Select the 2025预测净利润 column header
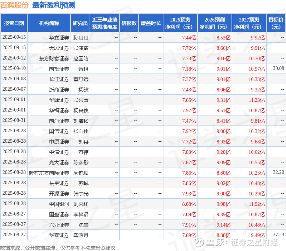The width and height of the screenshot is (286, 251). 180,23
